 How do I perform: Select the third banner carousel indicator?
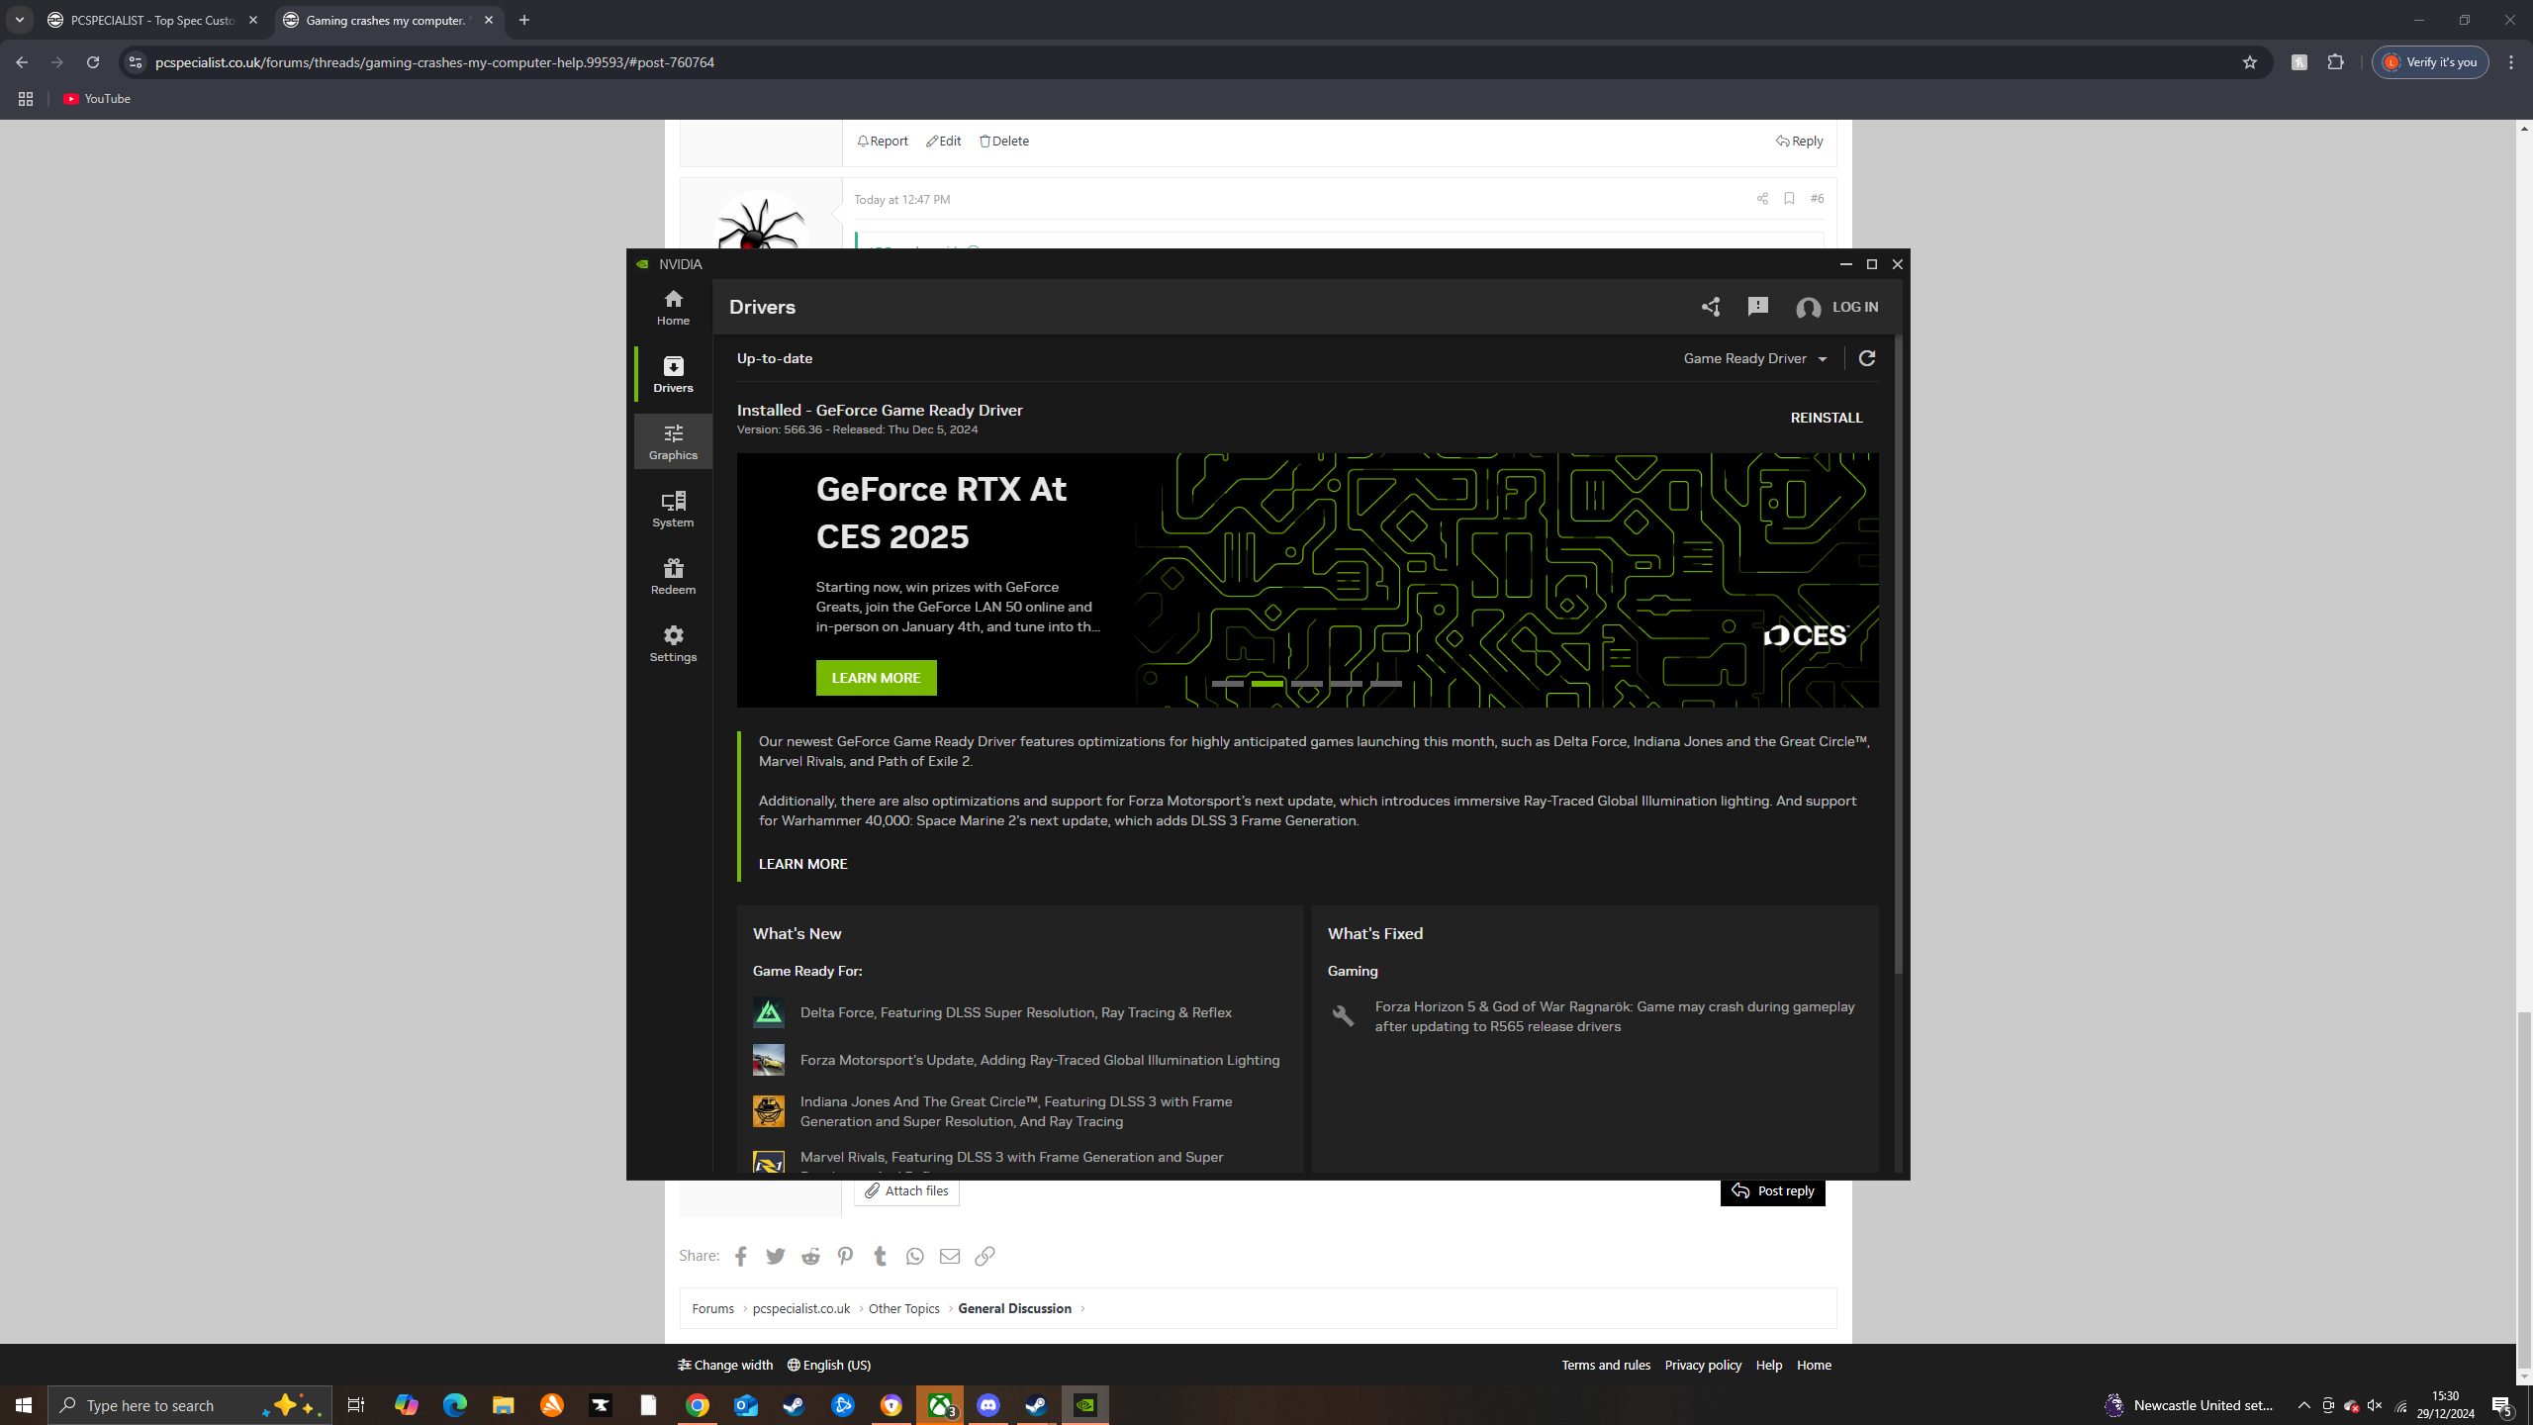tap(1307, 684)
